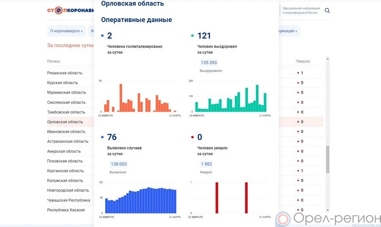Viewport: 381px width, 227px height.
Task: Click the scrollbar down arrow
Action: point(328,210)
